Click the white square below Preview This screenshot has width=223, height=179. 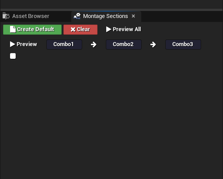coord(13,56)
